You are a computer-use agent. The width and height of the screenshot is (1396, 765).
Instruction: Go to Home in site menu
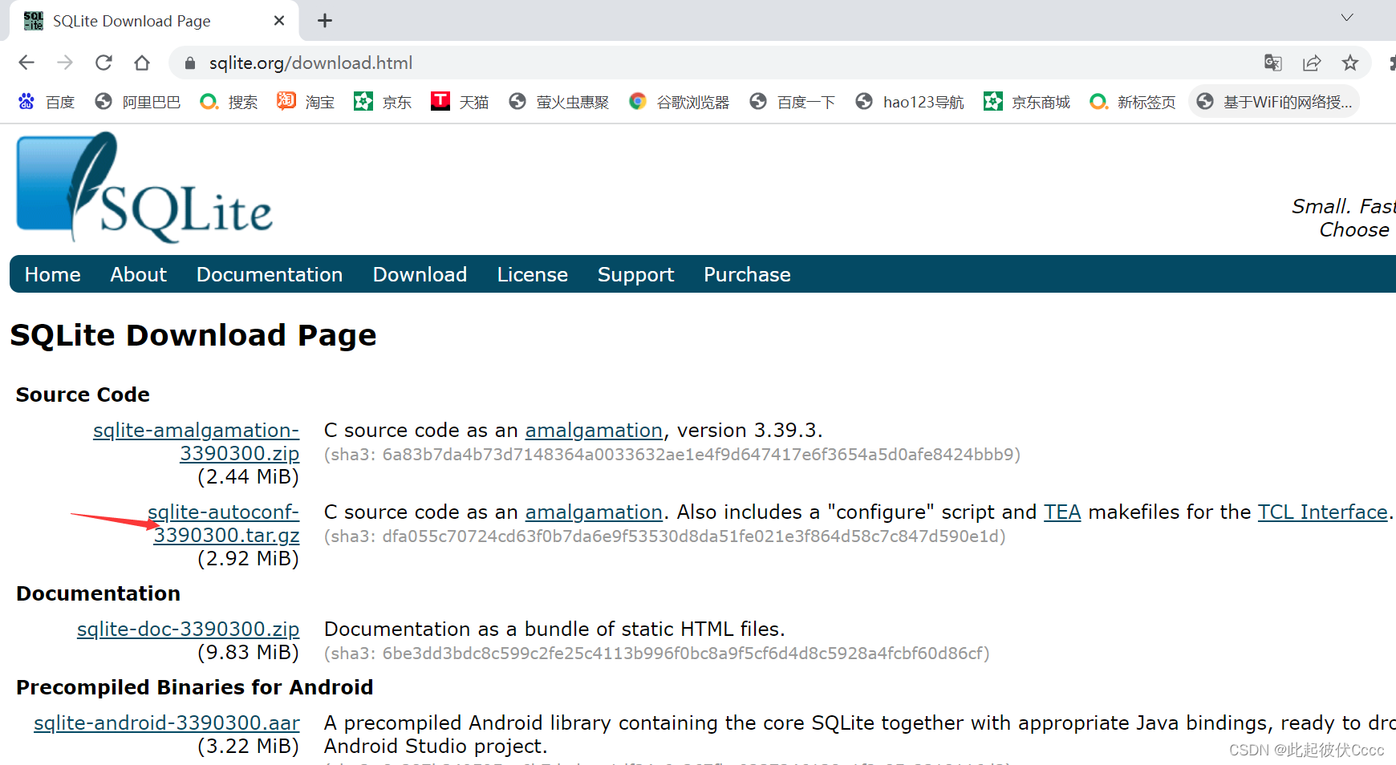(x=53, y=274)
